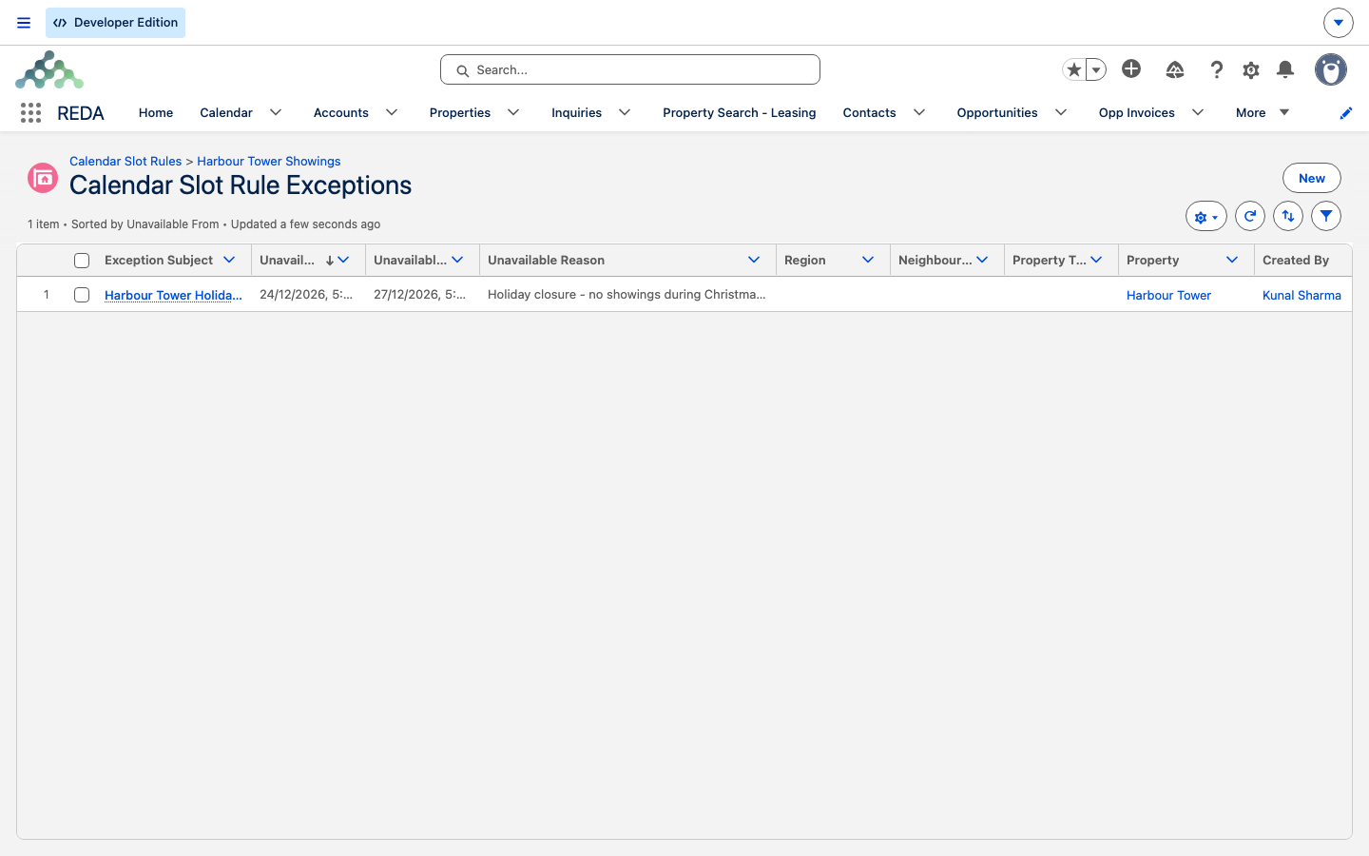
Task: Open the top-right circular dropdown arrow
Action: [x=1338, y=22]
